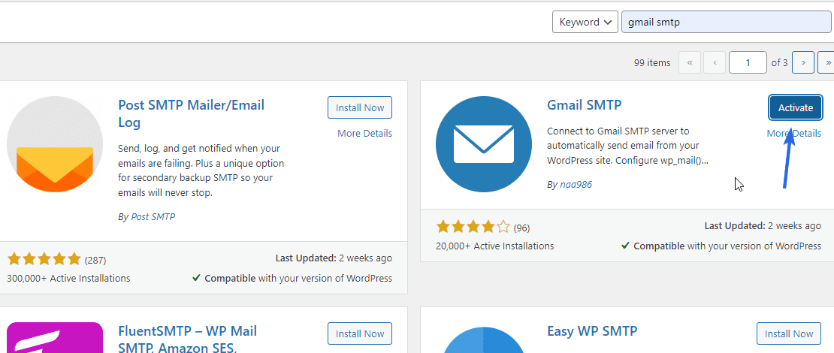View More Details for Gmail SMTP
The height and width of the screenshot is (353, 834).
click(x=793, y=134)
